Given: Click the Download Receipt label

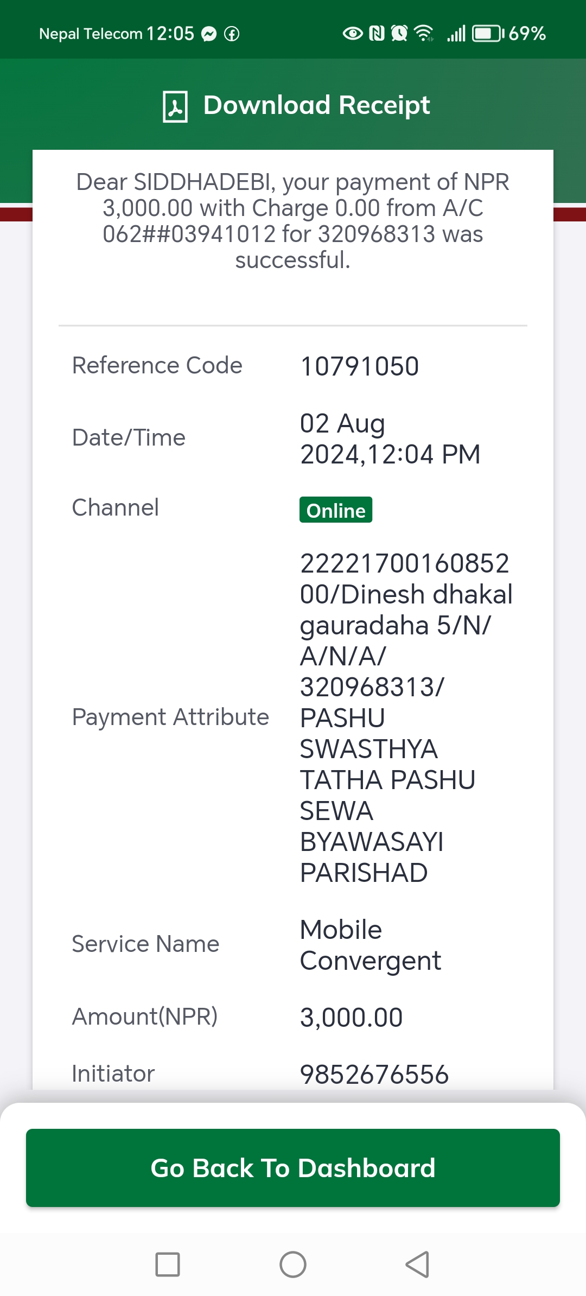Looking at the screenshot, I should click(x=316, y=105).
